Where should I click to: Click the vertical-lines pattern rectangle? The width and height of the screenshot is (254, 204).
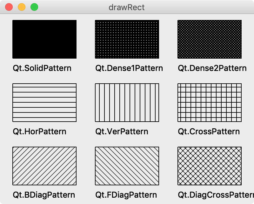(127, 103)
